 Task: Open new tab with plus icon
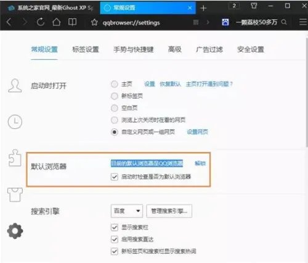pos(203,8)
